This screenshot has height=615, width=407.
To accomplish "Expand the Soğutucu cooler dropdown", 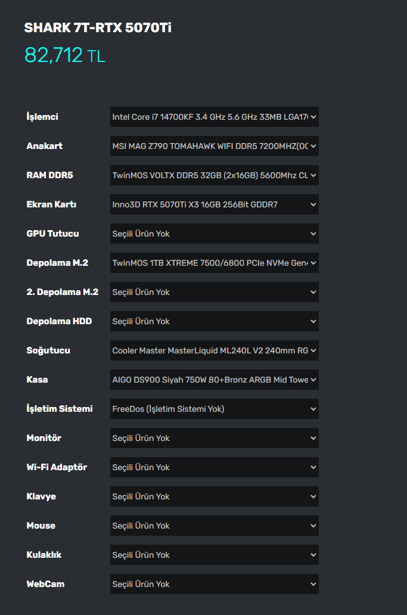I will 214,350.
